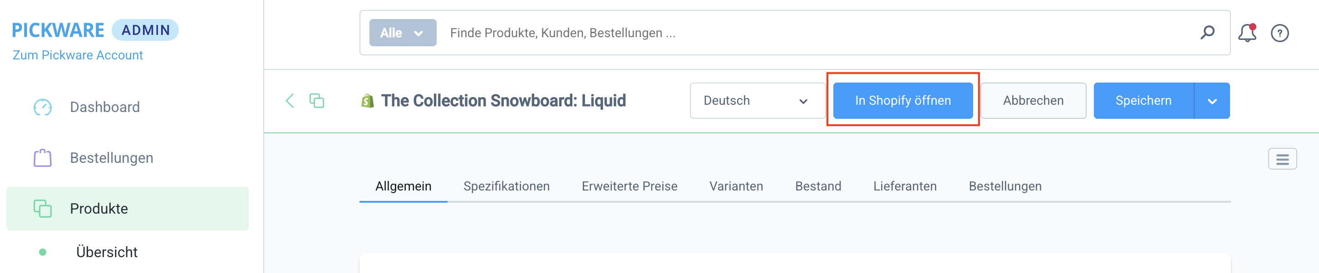Expand the Alle search filter dropdown

(x=403, y=33)
